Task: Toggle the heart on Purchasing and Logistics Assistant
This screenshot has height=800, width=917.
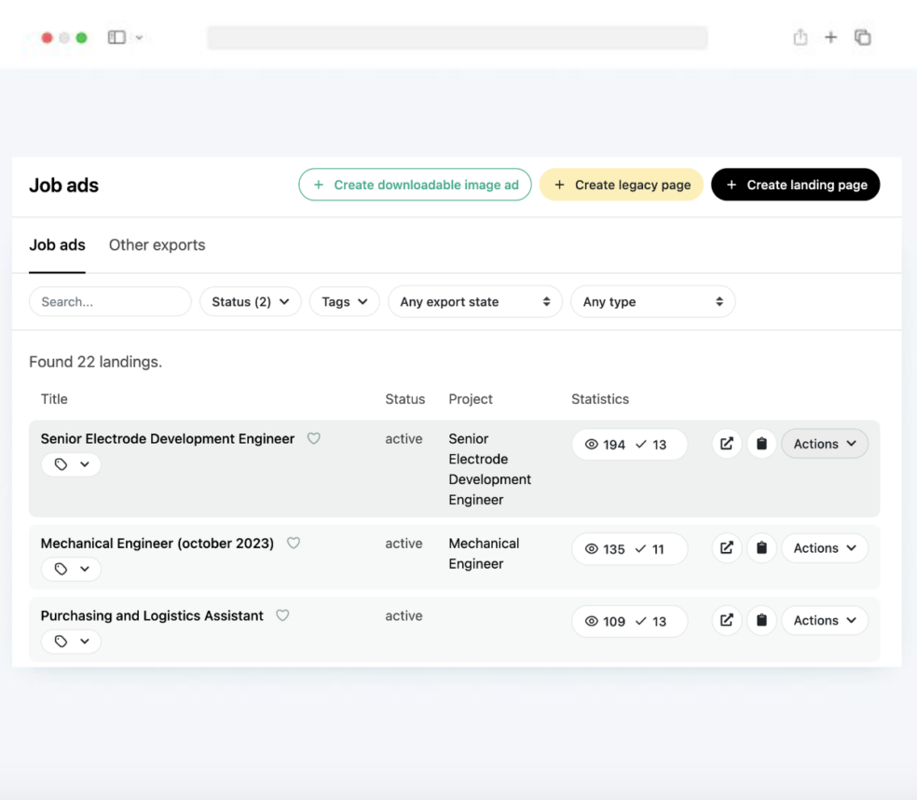Action: pyautogui.click(x=282, y=615)
